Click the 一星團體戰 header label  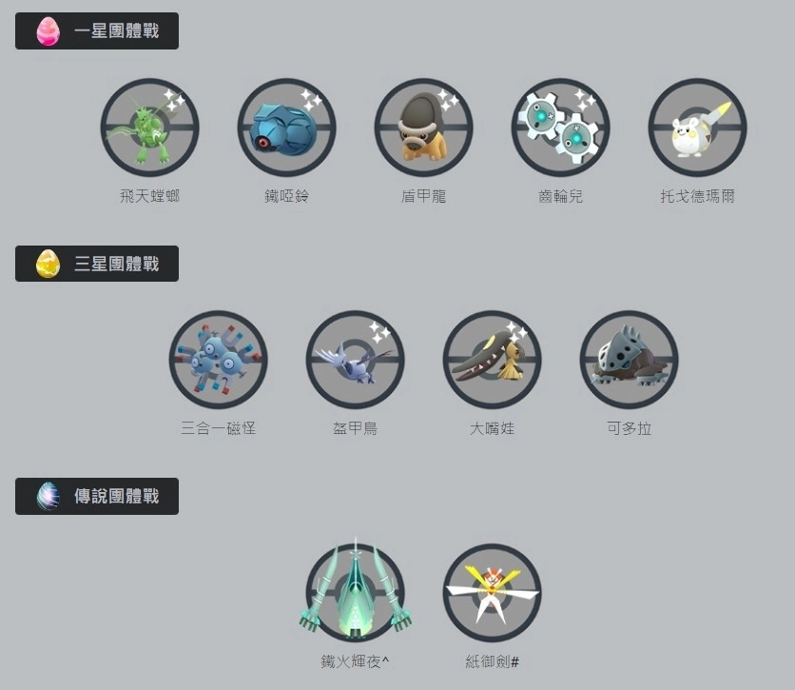[117, 31]
